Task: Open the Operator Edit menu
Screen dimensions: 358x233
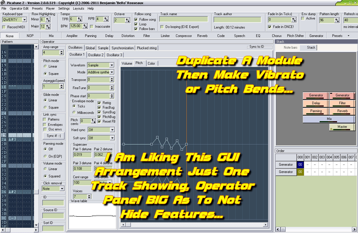Action: coord(19,8)
